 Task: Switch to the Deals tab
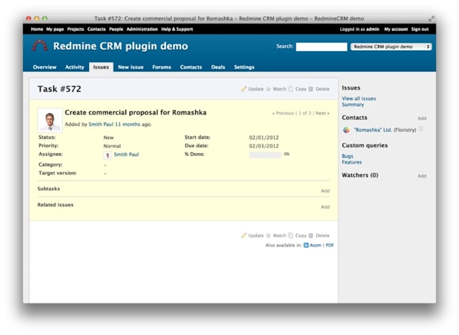point(218,67)
